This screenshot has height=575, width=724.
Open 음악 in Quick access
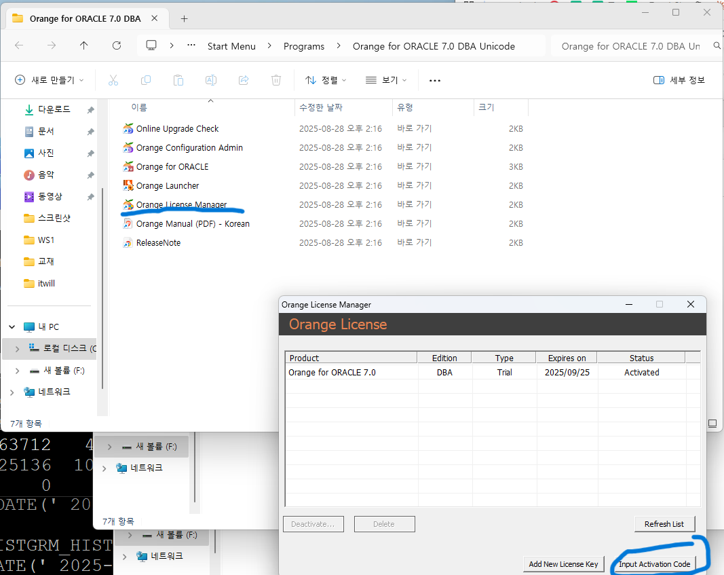(39, 174)
